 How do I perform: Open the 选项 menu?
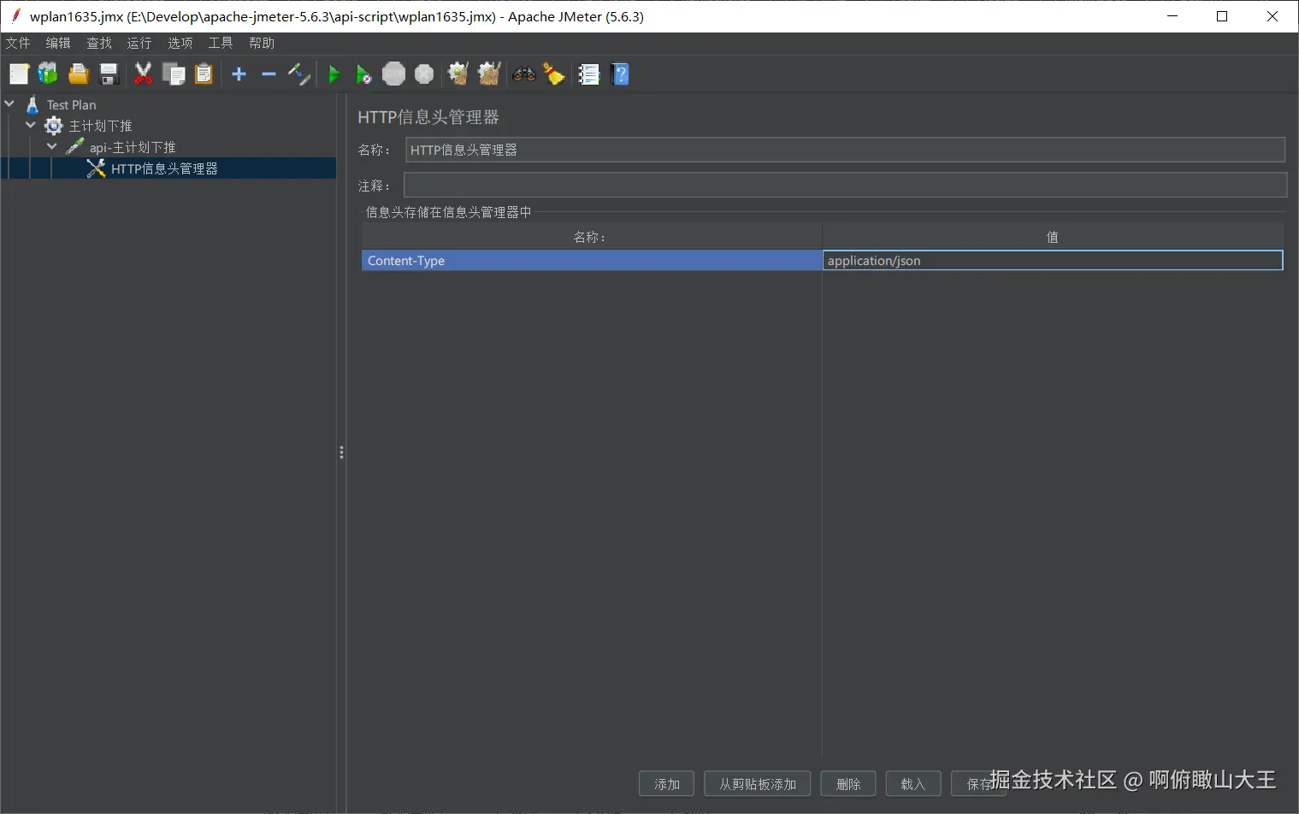tap(180, 43)
